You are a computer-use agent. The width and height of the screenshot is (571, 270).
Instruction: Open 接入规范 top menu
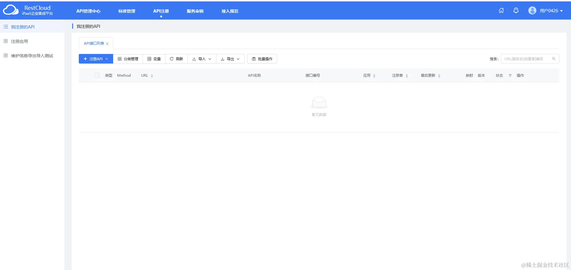point(230,11)
